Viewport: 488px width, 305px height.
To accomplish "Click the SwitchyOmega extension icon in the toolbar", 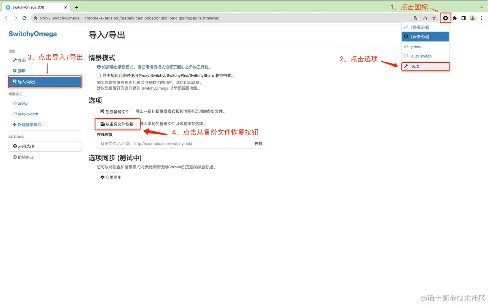I will (445, 18).
